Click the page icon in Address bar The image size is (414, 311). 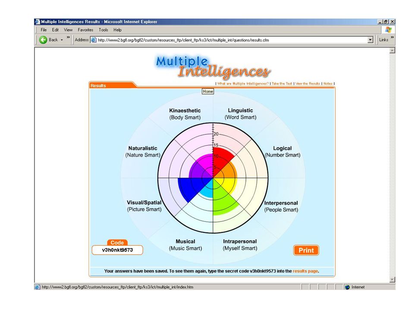pos(94,40)
